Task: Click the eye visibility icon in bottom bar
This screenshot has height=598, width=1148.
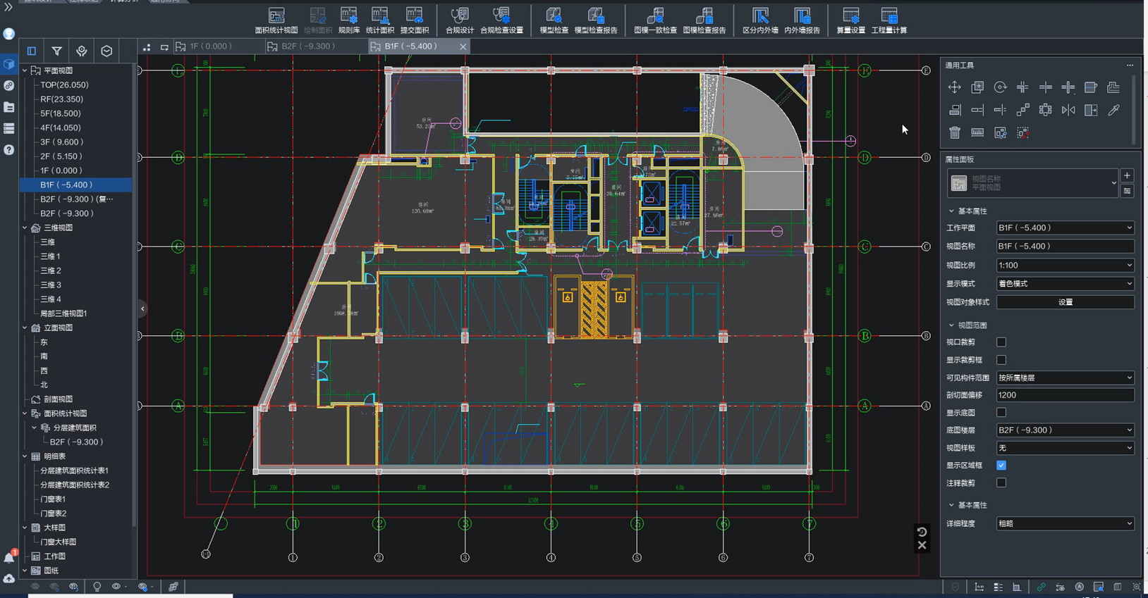Action: click(x=116, y=587)
